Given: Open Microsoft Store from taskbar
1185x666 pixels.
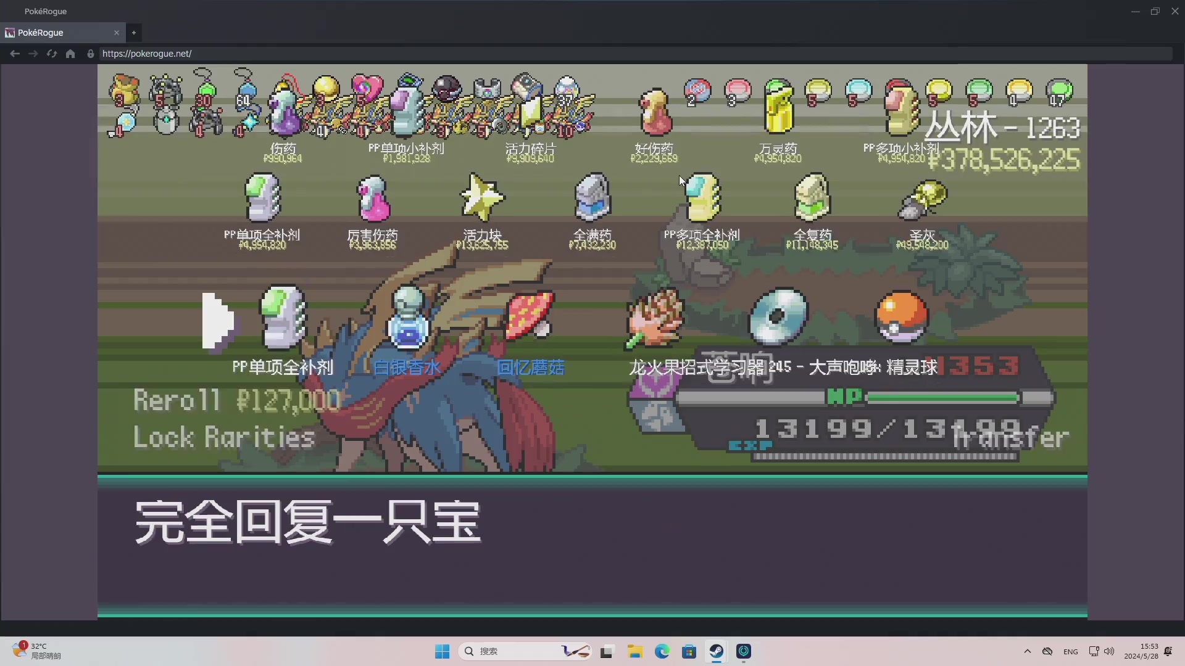Looking at the screenshot, I should tap(689, 651).
